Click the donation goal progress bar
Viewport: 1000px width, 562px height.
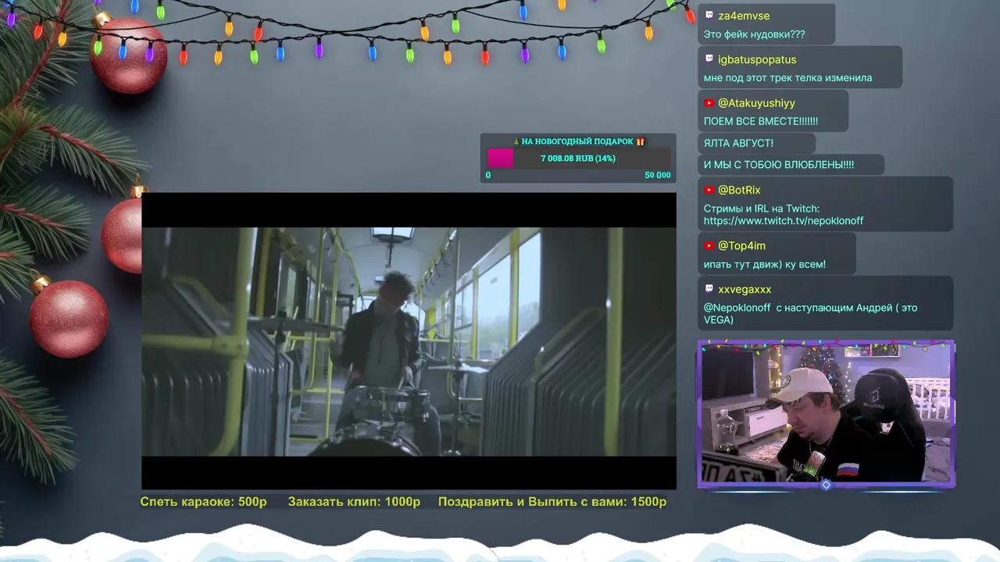click(578, 158)
